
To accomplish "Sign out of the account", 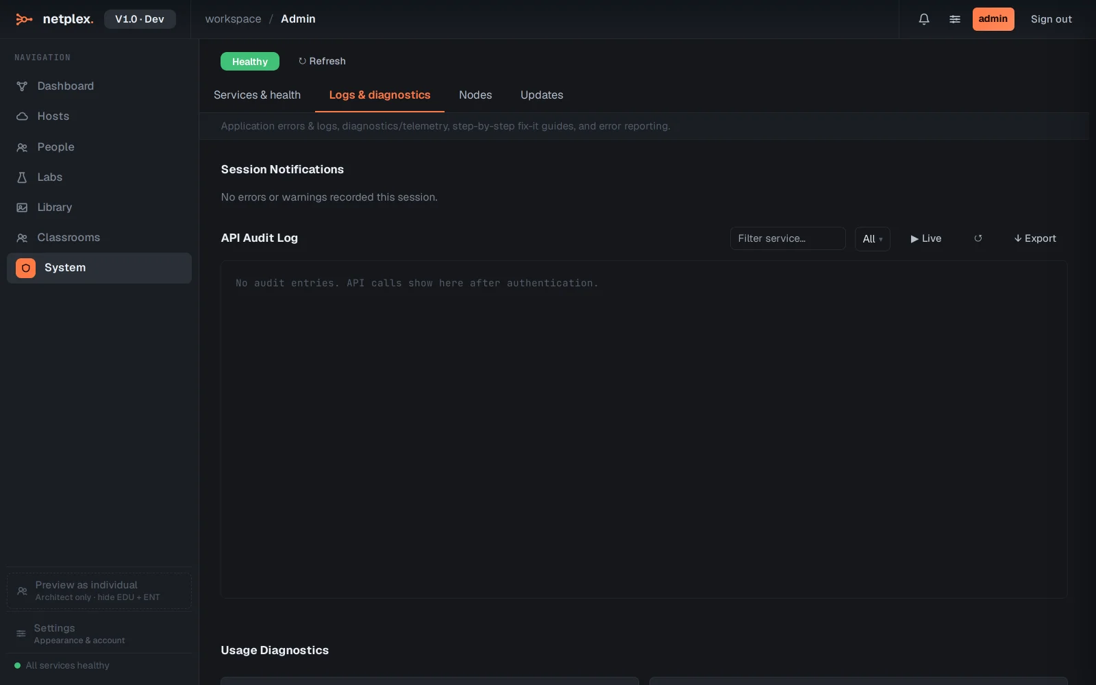I will pyautogui.click(x=1051, y=19).
